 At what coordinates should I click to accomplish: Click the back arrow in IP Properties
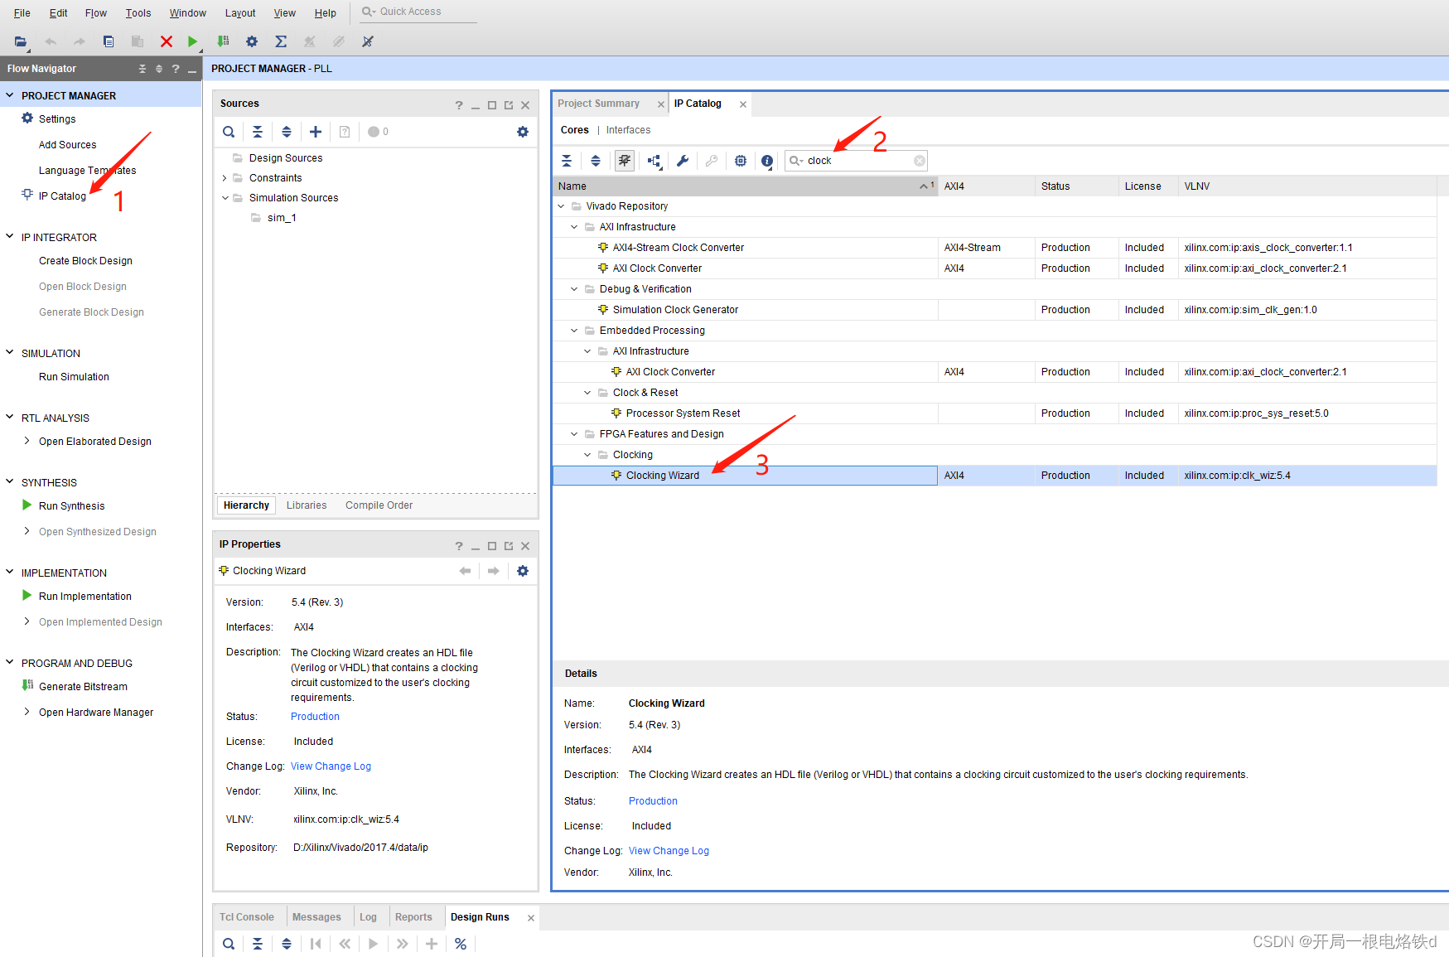[x=465, y=571]
